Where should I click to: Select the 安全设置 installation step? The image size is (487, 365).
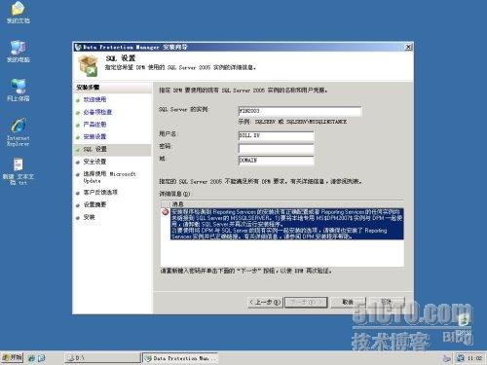(x=94, y=162)
